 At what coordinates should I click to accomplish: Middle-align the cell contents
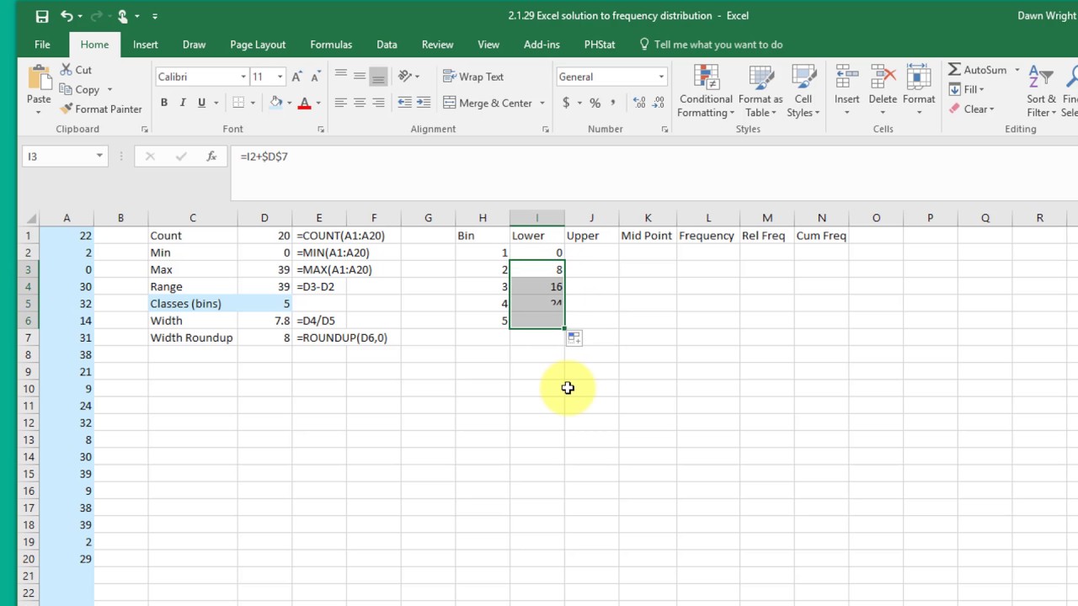coord(360,76)
